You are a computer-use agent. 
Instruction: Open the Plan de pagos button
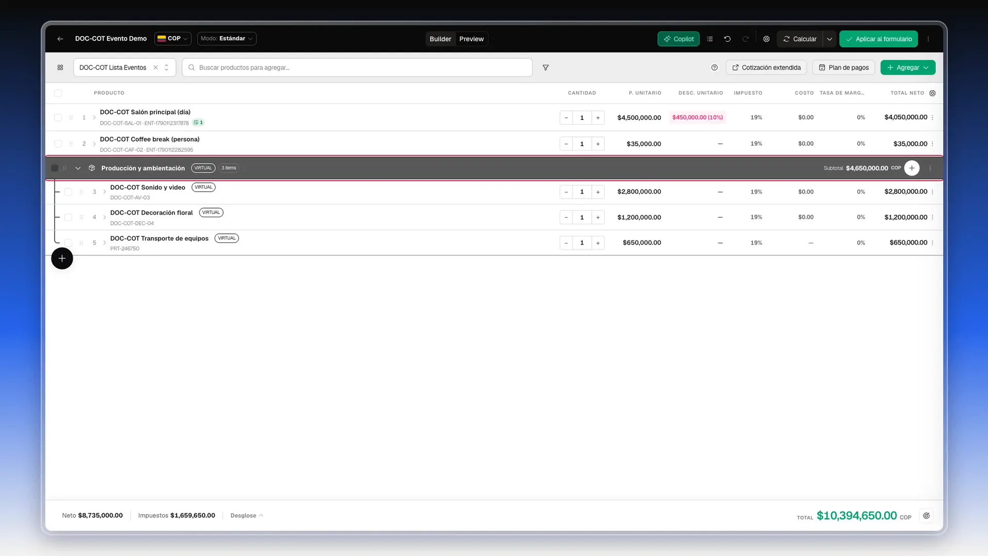pyautogui.click(x=843, y=67)
